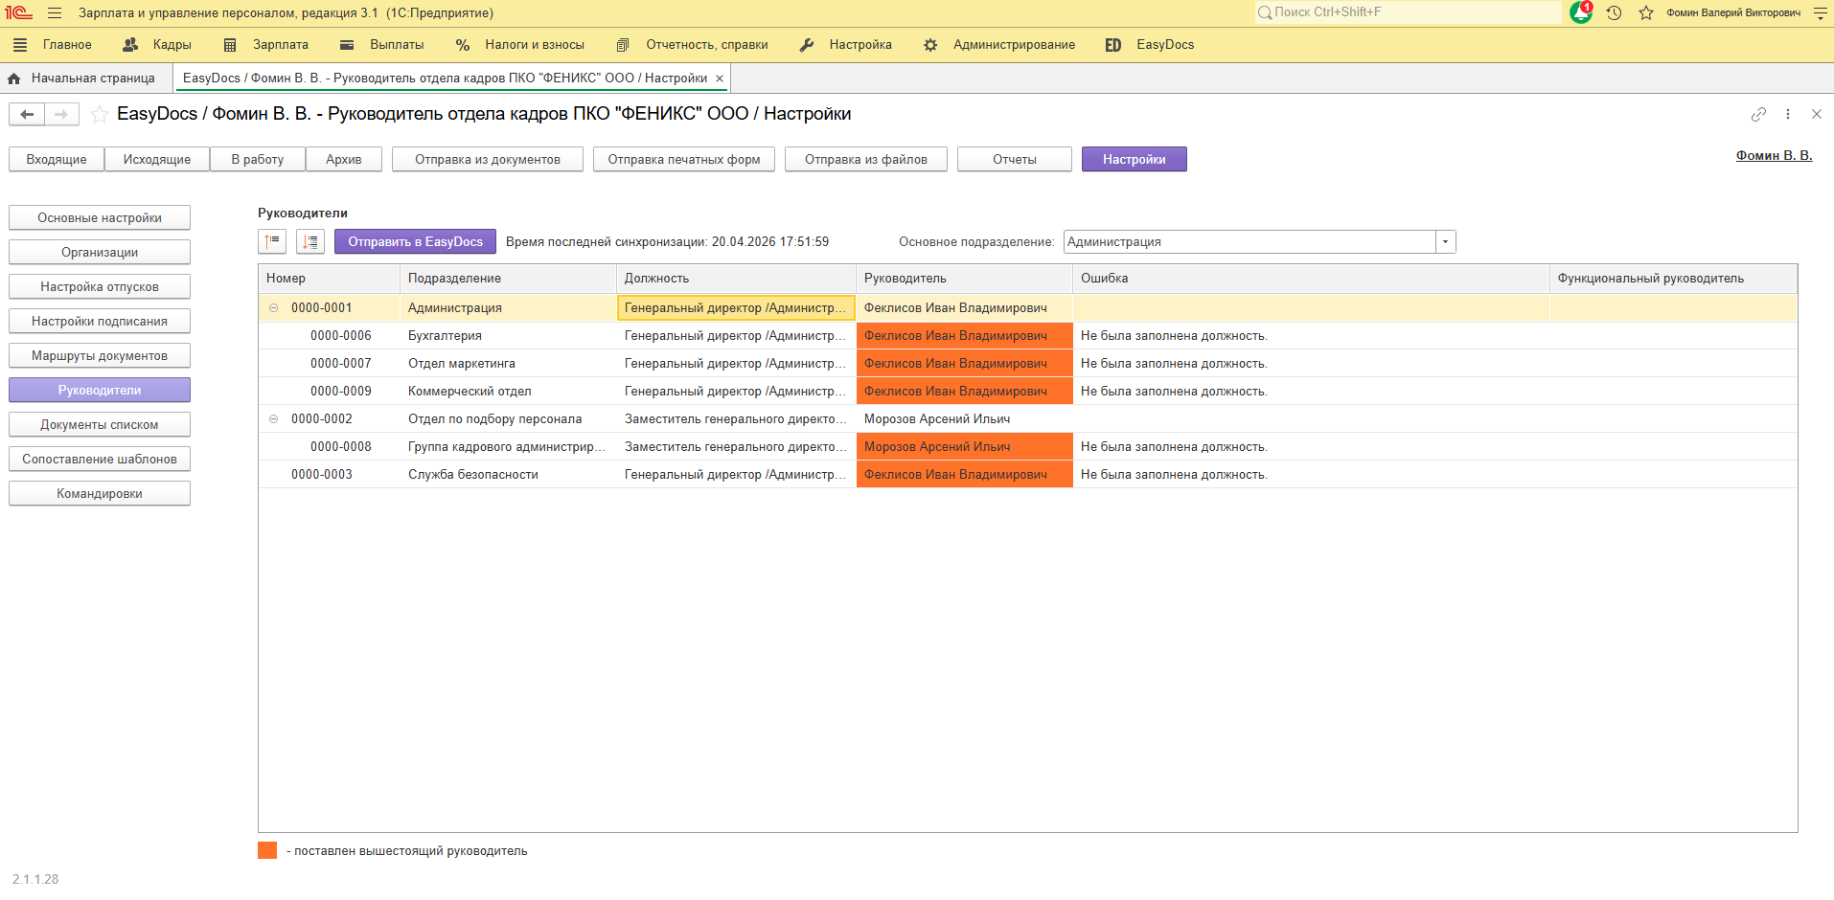Open the Входящие tab

(x=57, y=160)
